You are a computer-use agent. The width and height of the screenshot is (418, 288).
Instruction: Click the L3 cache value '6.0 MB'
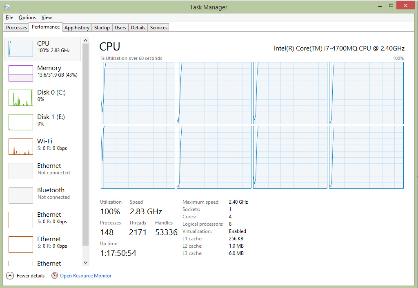tap(236, 253)
